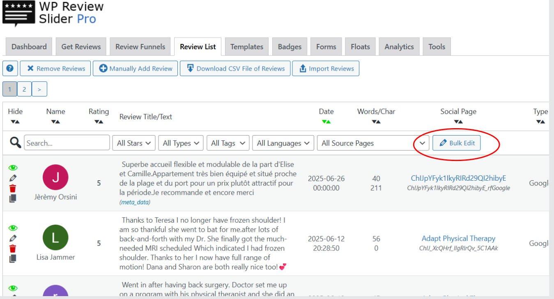Viewport: 554px width, 299px height.
Task: Click the Lisa Jammer name text
Action: tap(55, 258)
